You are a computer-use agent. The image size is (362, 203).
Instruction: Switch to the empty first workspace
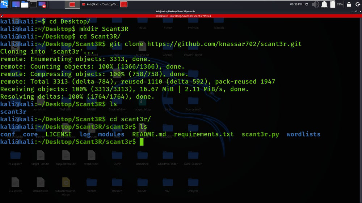coord(57,4)
